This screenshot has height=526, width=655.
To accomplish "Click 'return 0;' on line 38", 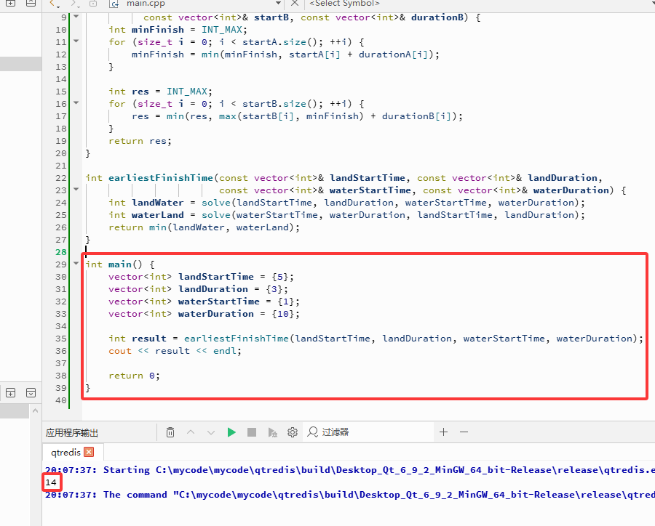I will [x=134, y=376].
